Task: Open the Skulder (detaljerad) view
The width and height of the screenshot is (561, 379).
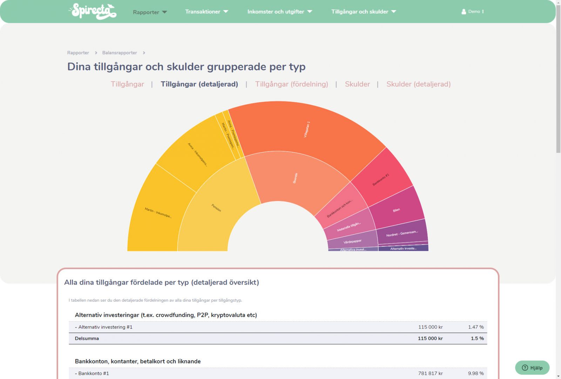Action: tap(419, 84)
